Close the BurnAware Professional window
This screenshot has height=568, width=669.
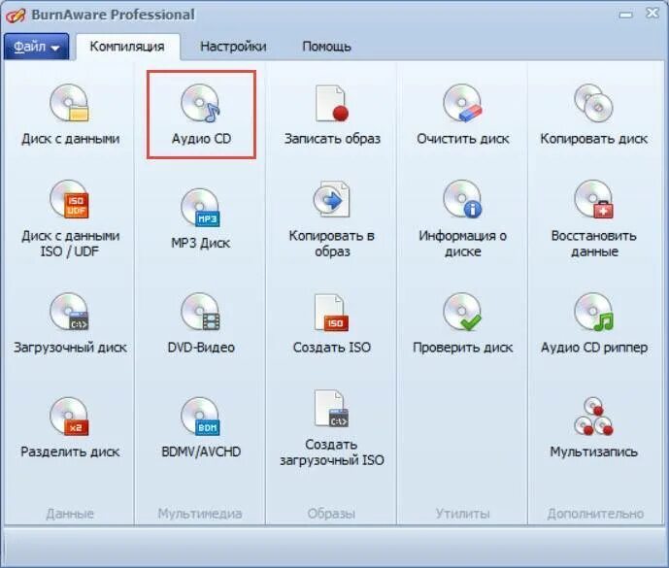(x=652, y=14)
